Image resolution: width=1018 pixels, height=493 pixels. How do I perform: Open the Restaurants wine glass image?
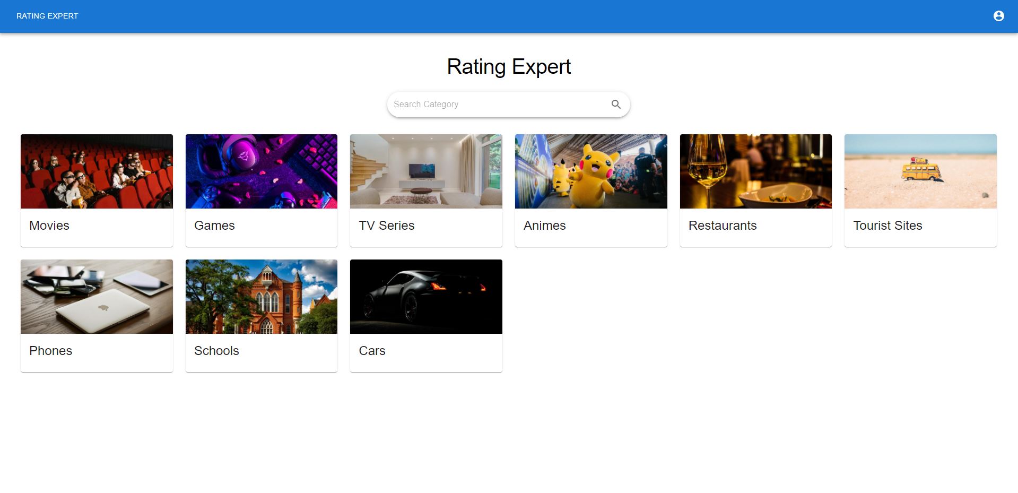coord(756,171)
